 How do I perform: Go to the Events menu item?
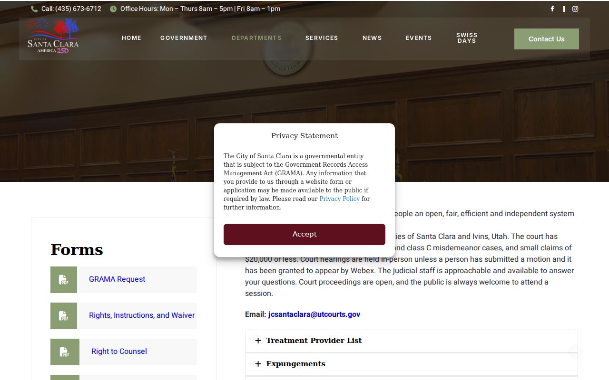(419, 38)
